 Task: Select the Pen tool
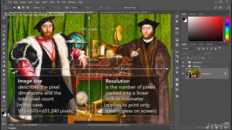4,79
